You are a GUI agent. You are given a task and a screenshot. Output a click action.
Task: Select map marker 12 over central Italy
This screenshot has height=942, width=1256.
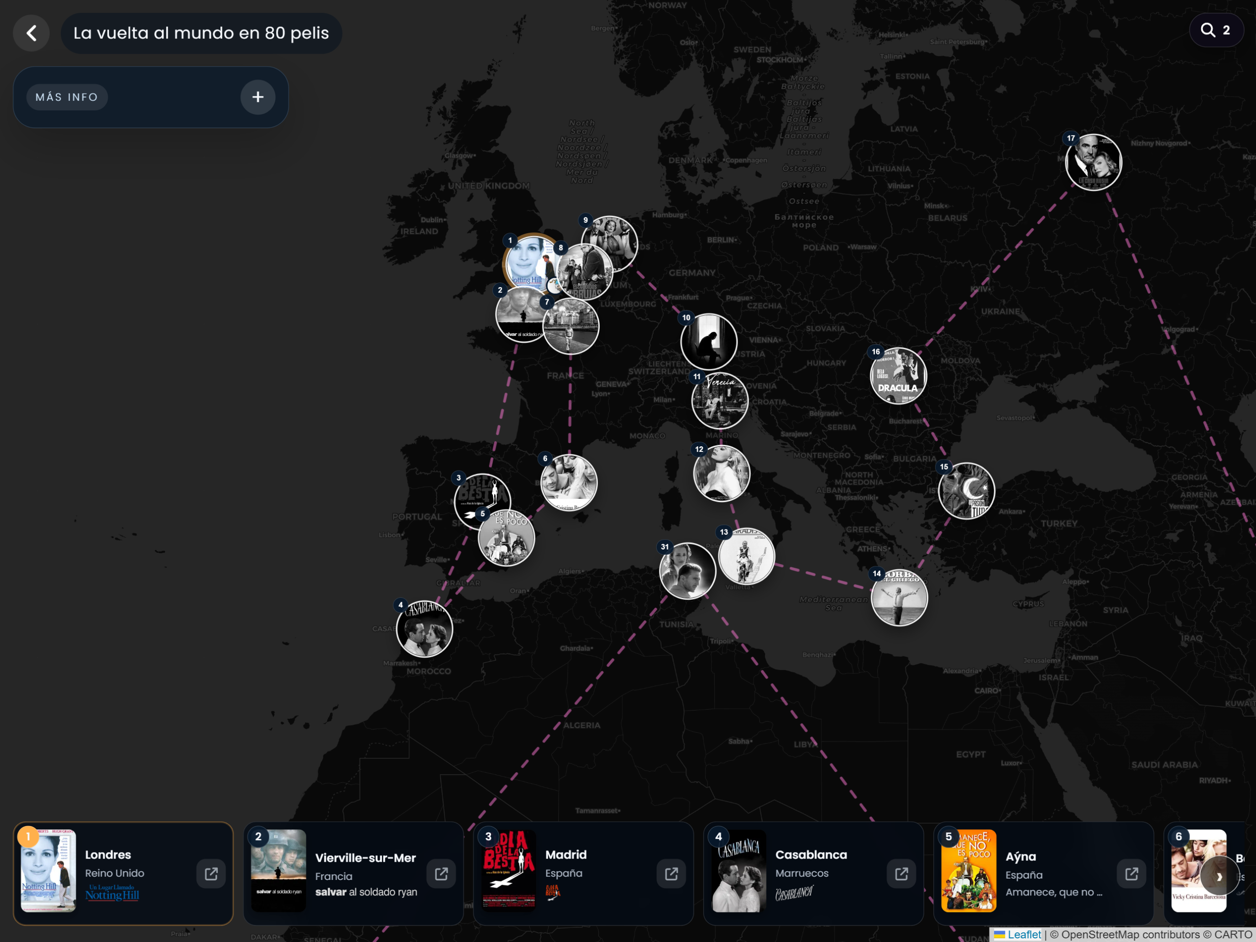(722, 474)
